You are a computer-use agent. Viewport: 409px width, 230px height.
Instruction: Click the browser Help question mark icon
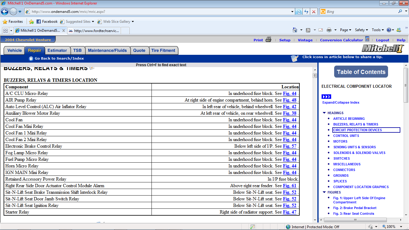tap(389, 30)
